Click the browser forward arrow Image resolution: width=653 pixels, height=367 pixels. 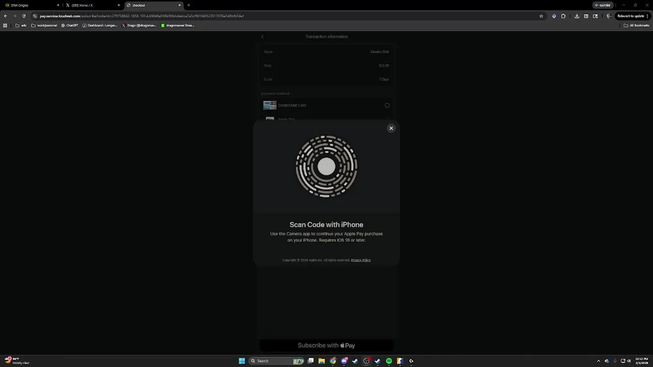[15, 16]
